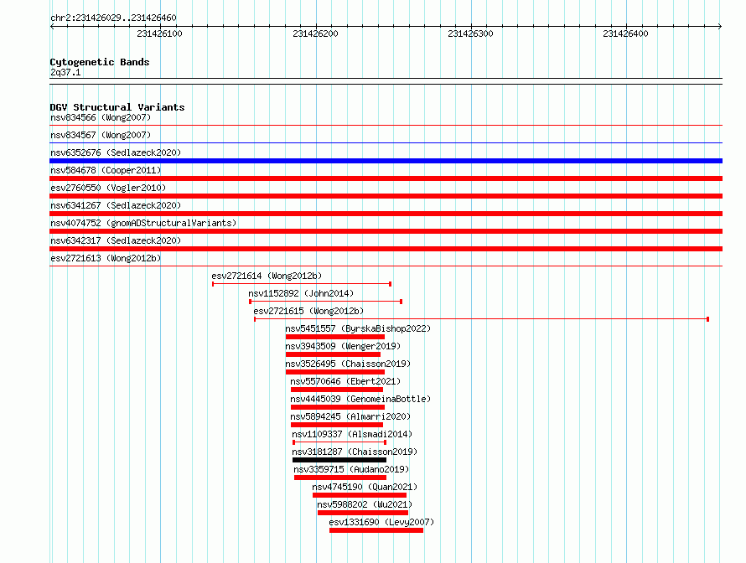The width and height of the screenshot is (746, 563).
Task: Click the red bar under nsv5988202
Action: [x=363, y=513]
